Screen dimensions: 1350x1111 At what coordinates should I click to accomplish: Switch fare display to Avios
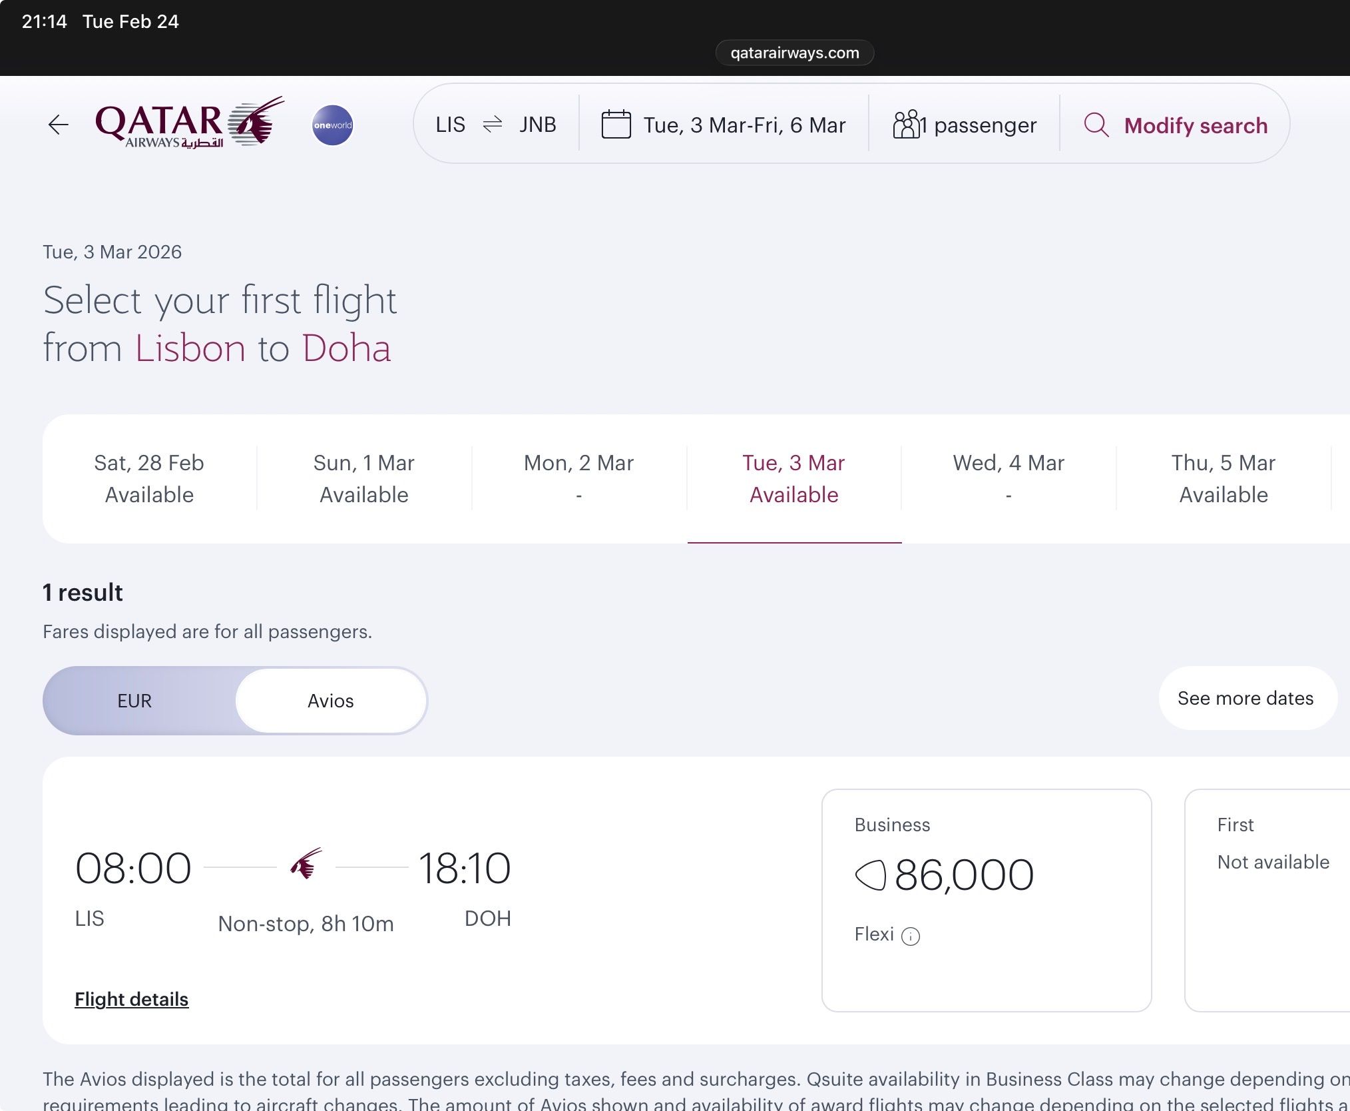pos(331,701)
